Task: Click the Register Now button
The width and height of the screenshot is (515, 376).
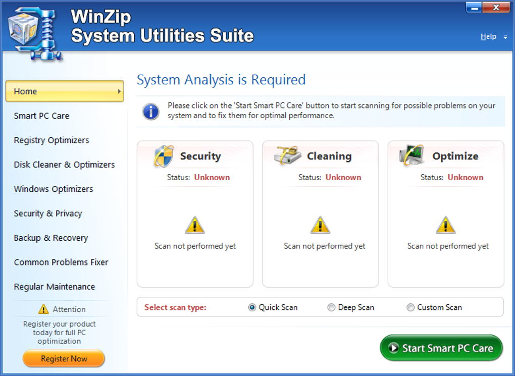Action: [64, 359]
